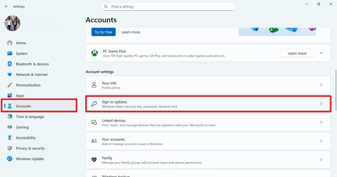Click the Gaming controller icon
337x177 pixels.
pyautogui.click(x=10, y=127)
